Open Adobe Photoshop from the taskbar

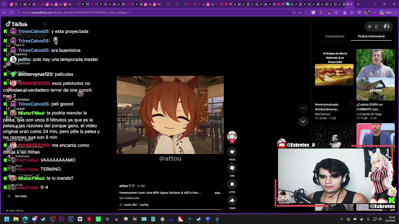coord(71,219)
